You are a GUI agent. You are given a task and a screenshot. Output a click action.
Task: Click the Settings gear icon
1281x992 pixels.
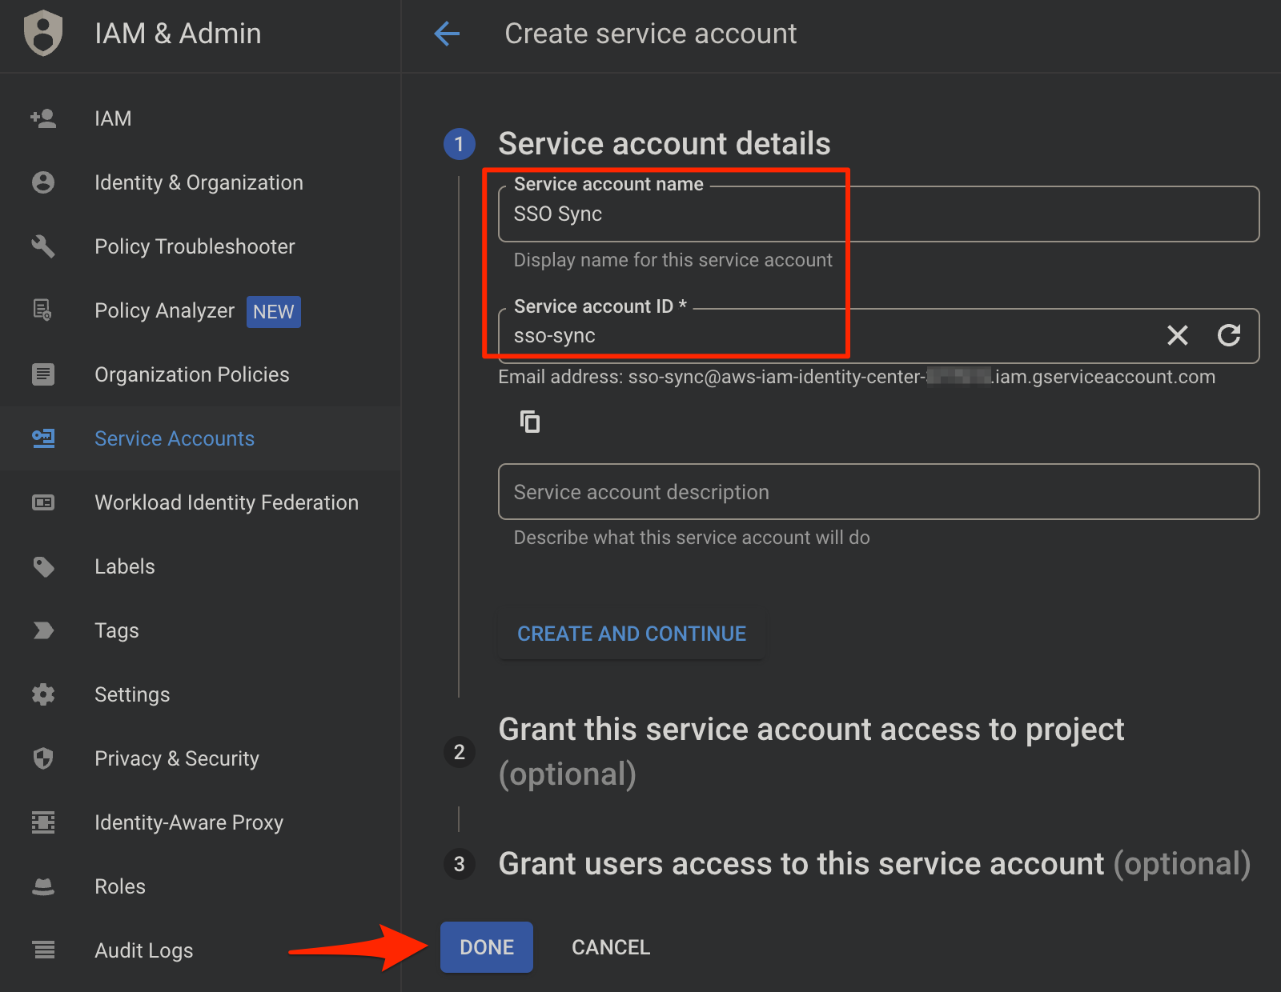tap(43, 694)
